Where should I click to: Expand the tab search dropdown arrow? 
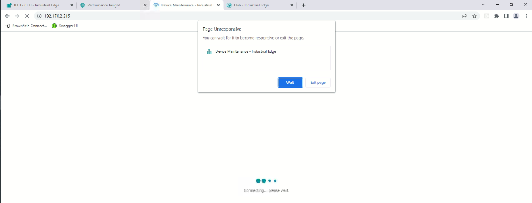point(483,5)
